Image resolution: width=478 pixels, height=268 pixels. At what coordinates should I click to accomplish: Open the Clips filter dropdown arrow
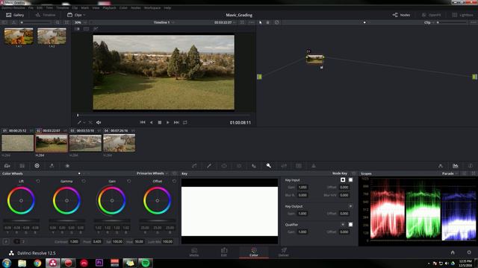[x=84, y=15]
